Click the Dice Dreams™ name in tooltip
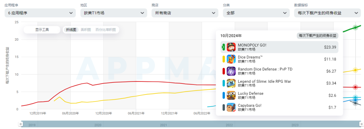Viewport: 364px width, 129px height. (250, 57)
